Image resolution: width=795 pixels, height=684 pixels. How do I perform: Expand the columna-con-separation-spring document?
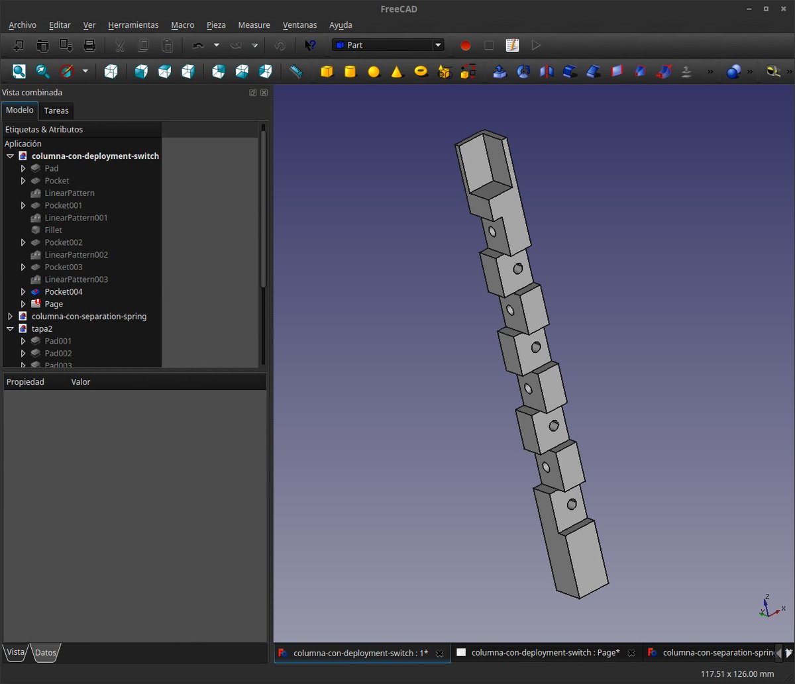coord(10,317)
